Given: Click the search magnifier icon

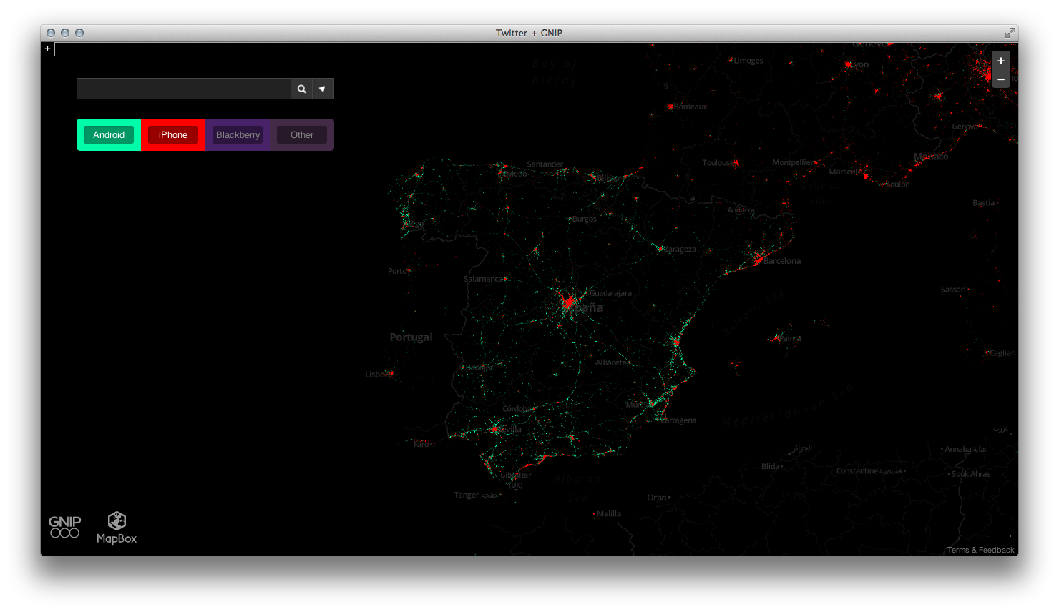Looking at the screenshot, I should [301, 89].
